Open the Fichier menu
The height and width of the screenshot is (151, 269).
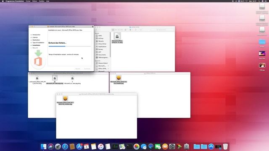tap(28, 1)
